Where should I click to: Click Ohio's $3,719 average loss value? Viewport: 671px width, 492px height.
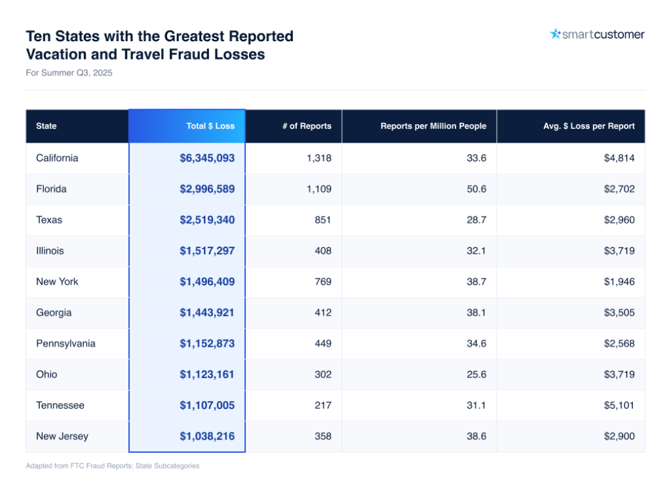(619, 374)
